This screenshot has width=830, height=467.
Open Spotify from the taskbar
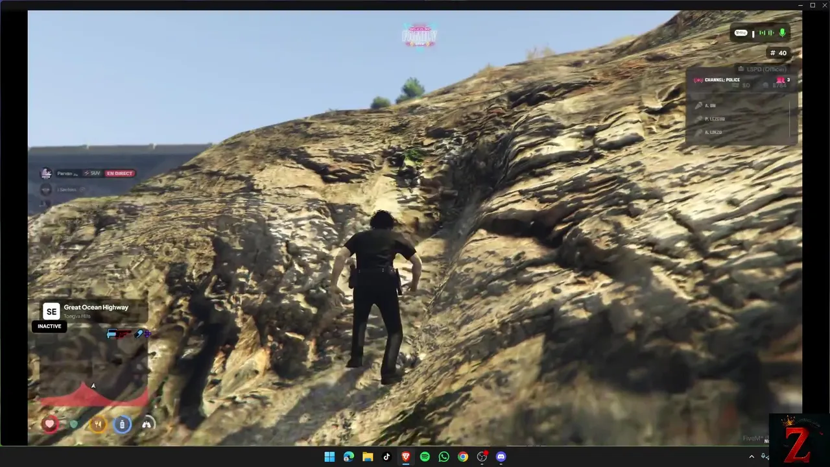pos(425,457)
